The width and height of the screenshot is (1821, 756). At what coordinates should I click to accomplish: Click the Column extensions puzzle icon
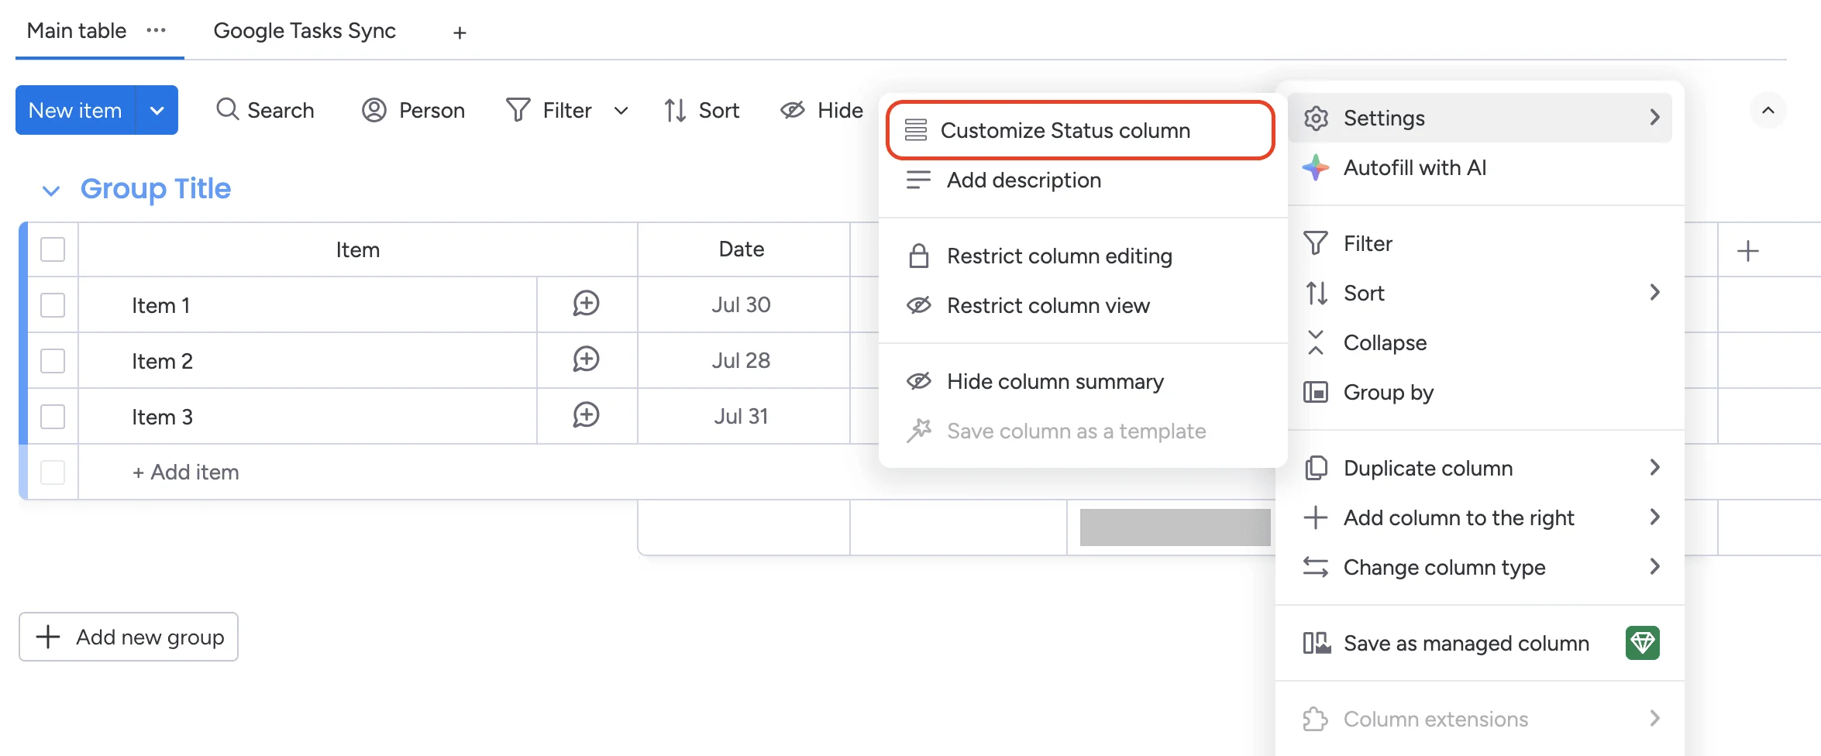pyautogui.click(x=1316, y=719)
